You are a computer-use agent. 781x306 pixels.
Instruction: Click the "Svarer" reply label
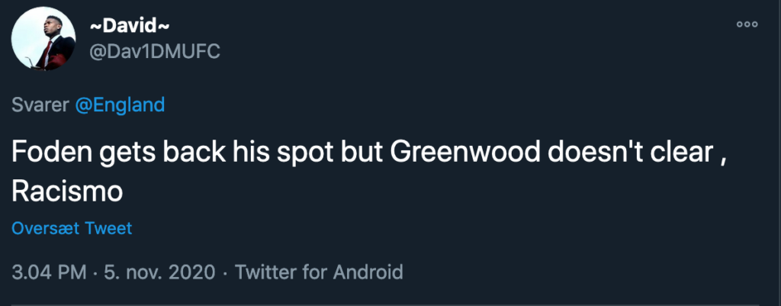pos(40,105)
